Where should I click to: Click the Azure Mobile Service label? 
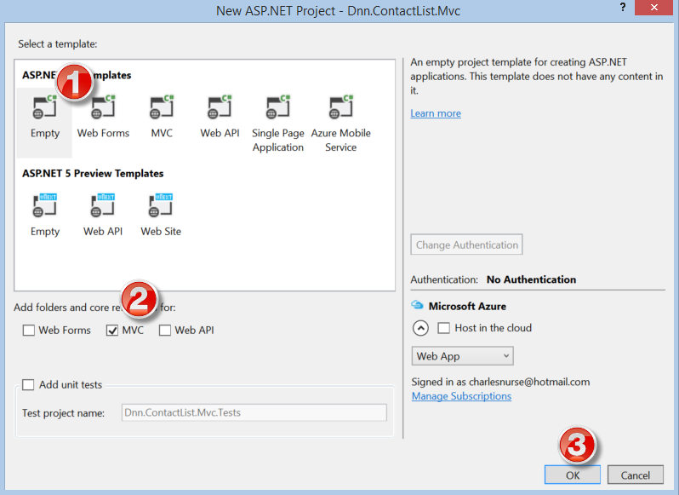[341, 140]
